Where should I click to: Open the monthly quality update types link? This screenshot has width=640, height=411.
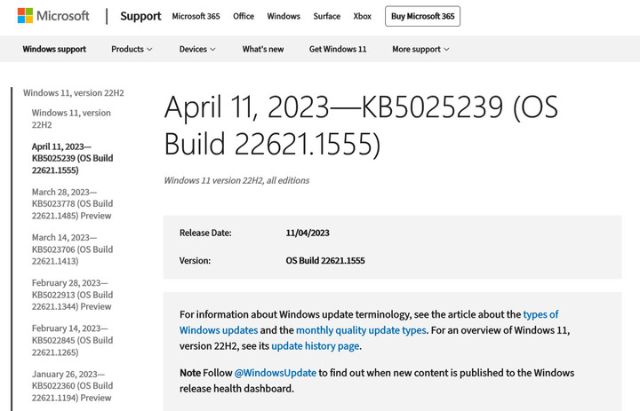(x=361, y=330)
